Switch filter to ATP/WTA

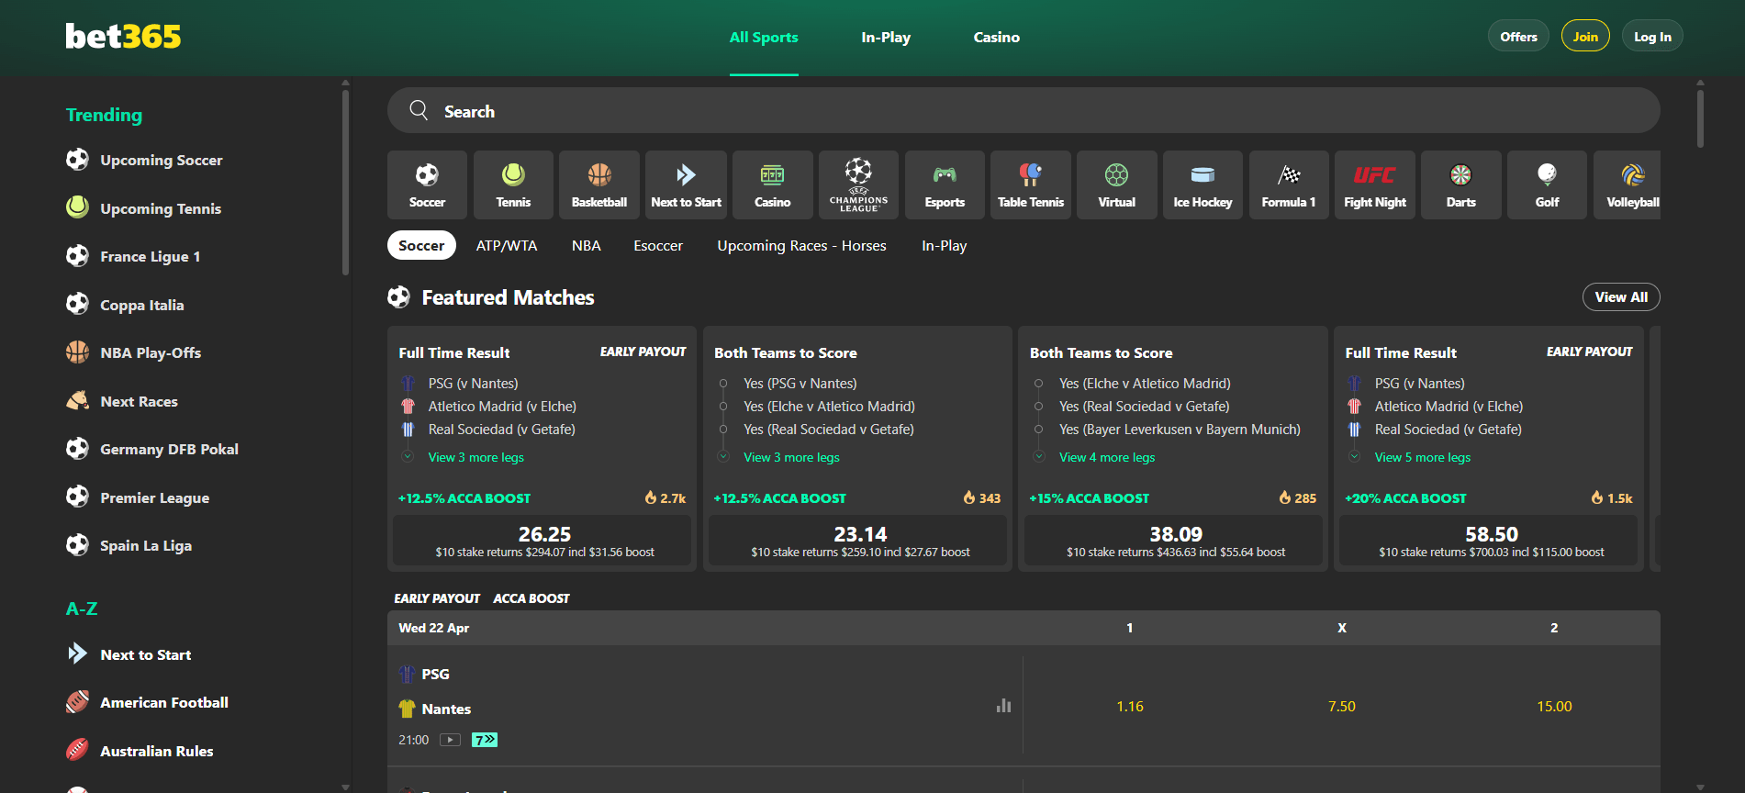point(506,245)
